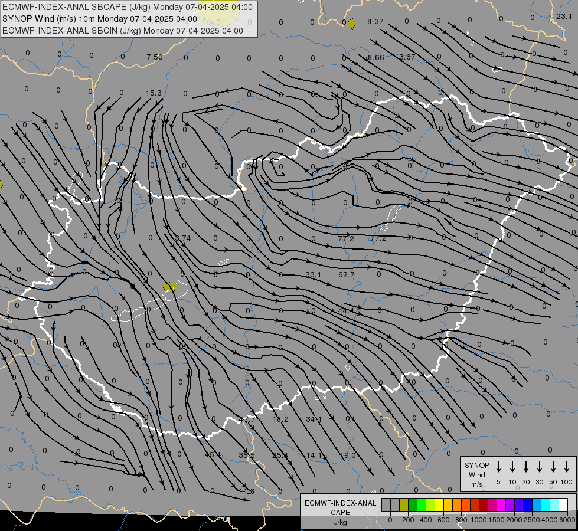
Task: Click the SBCAPE header line in title box
Action: [128, 7]
